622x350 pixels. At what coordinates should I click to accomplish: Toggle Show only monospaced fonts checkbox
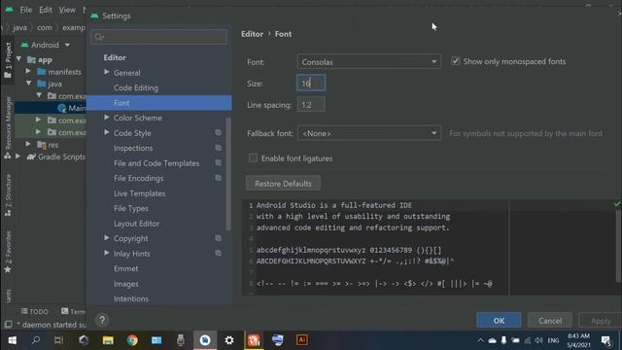point(455,61)
